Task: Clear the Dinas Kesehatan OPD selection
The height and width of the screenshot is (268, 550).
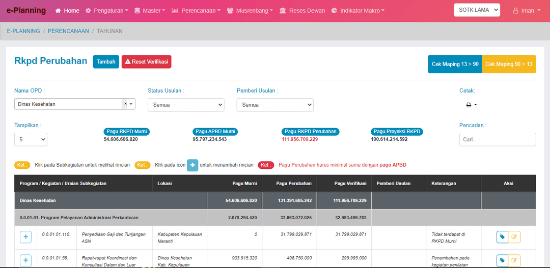Action: [125, 104]
